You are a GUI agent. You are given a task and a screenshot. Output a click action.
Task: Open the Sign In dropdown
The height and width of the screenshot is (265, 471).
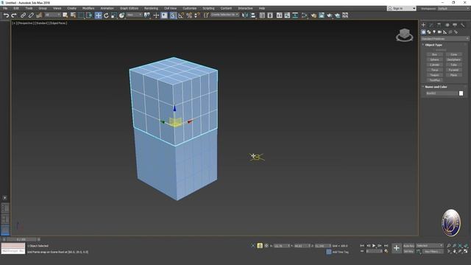point(402,8)
